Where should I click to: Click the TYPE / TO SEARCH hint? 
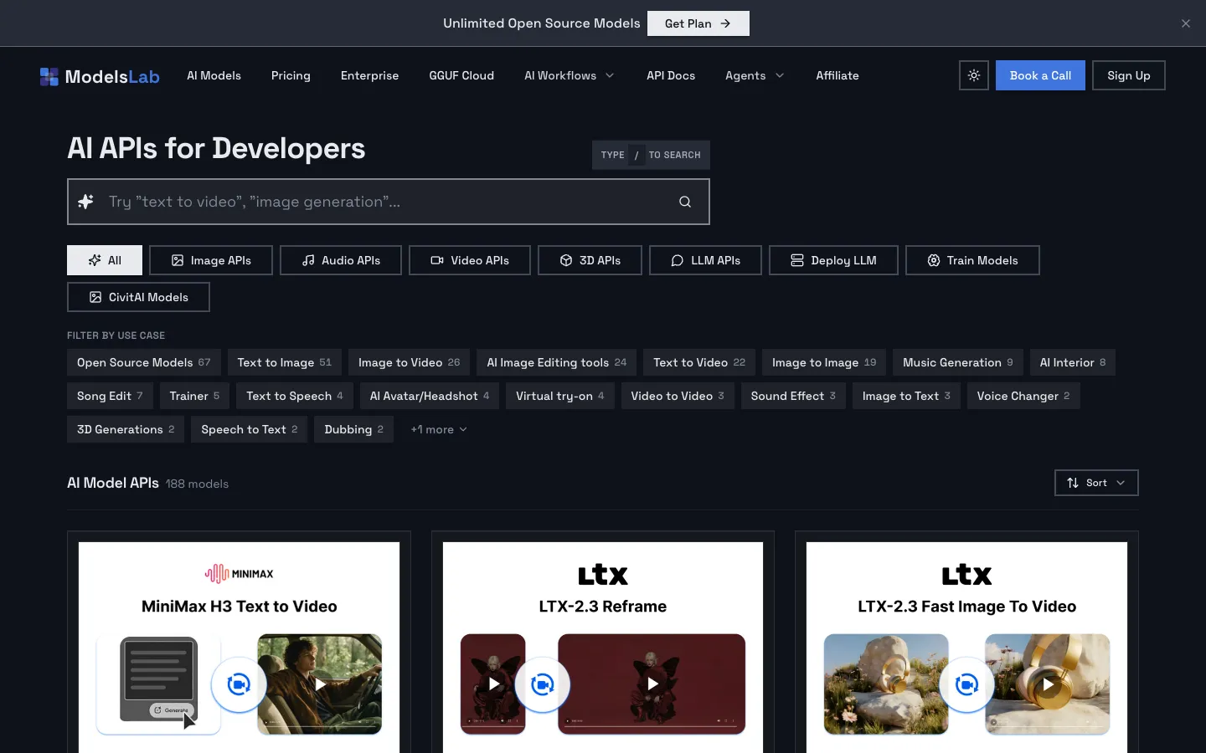click(x=651, y=155)
